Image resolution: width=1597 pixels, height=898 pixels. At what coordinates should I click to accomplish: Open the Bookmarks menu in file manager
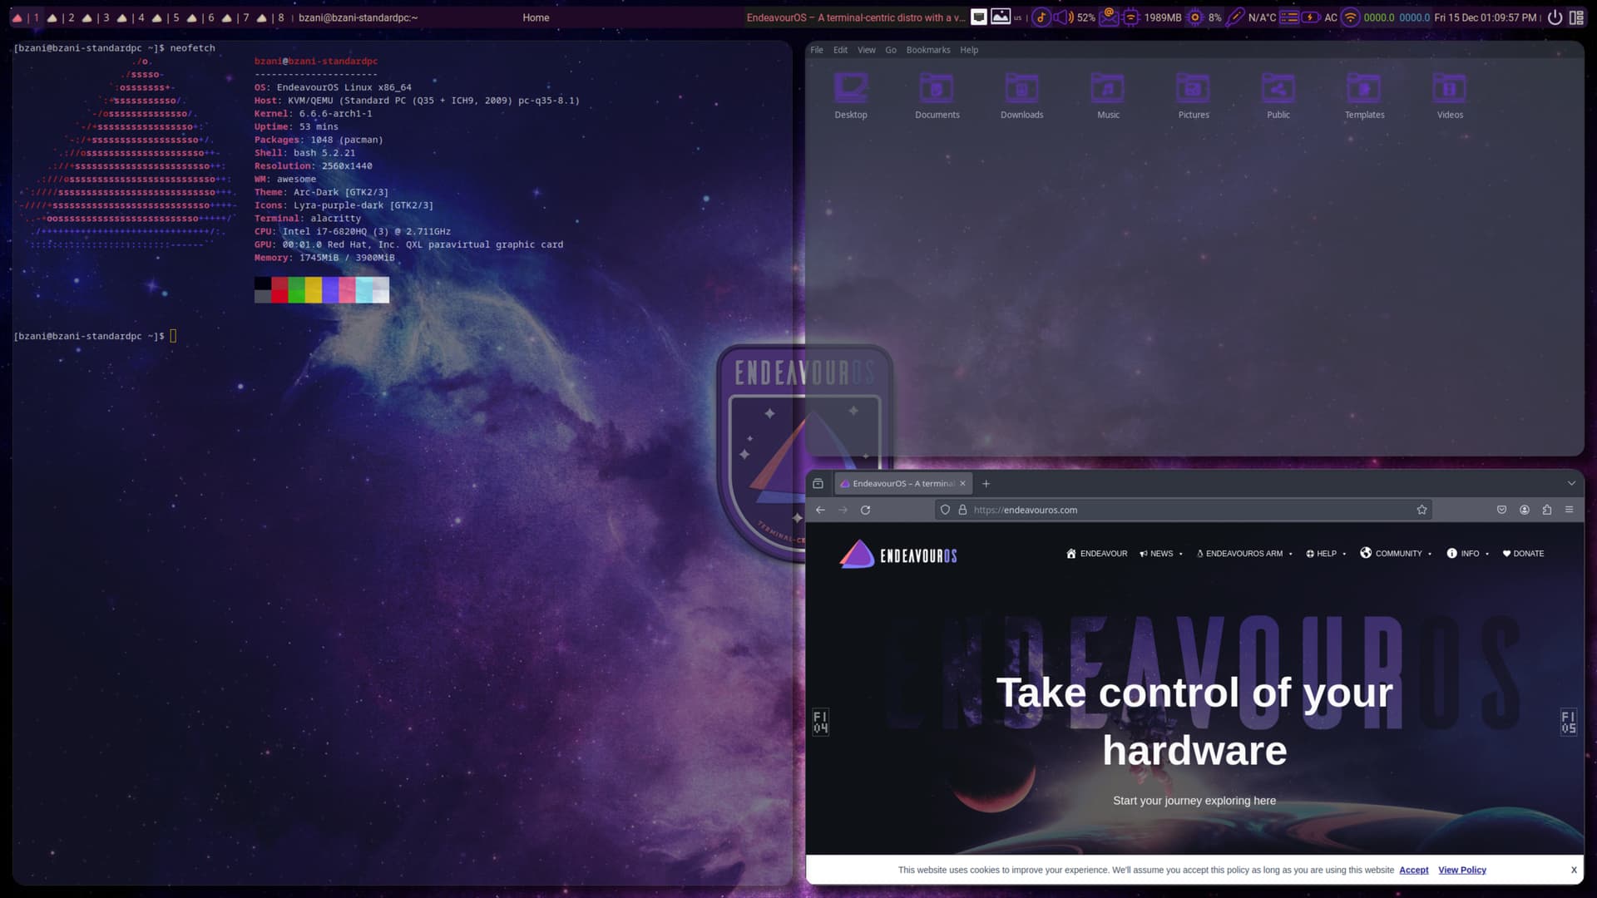click(927, 50)
